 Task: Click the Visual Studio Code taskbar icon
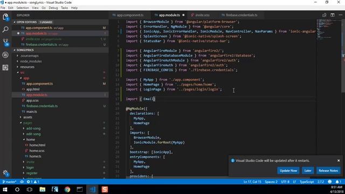pyautogui.click(x=92, y=189)
